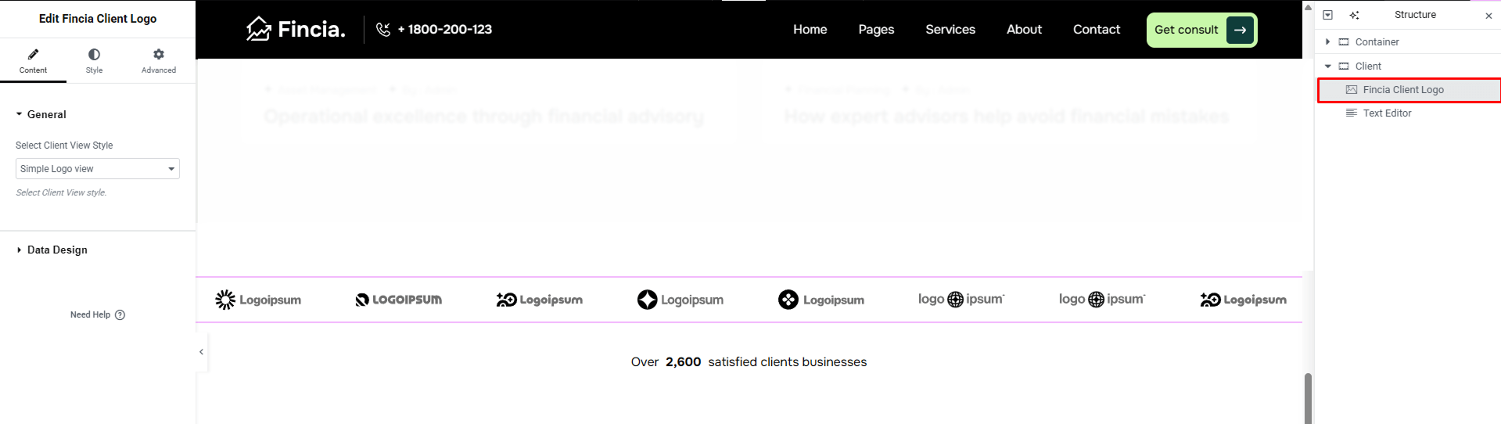
Task: Close the Structure panel
Action: [1488, 16]
